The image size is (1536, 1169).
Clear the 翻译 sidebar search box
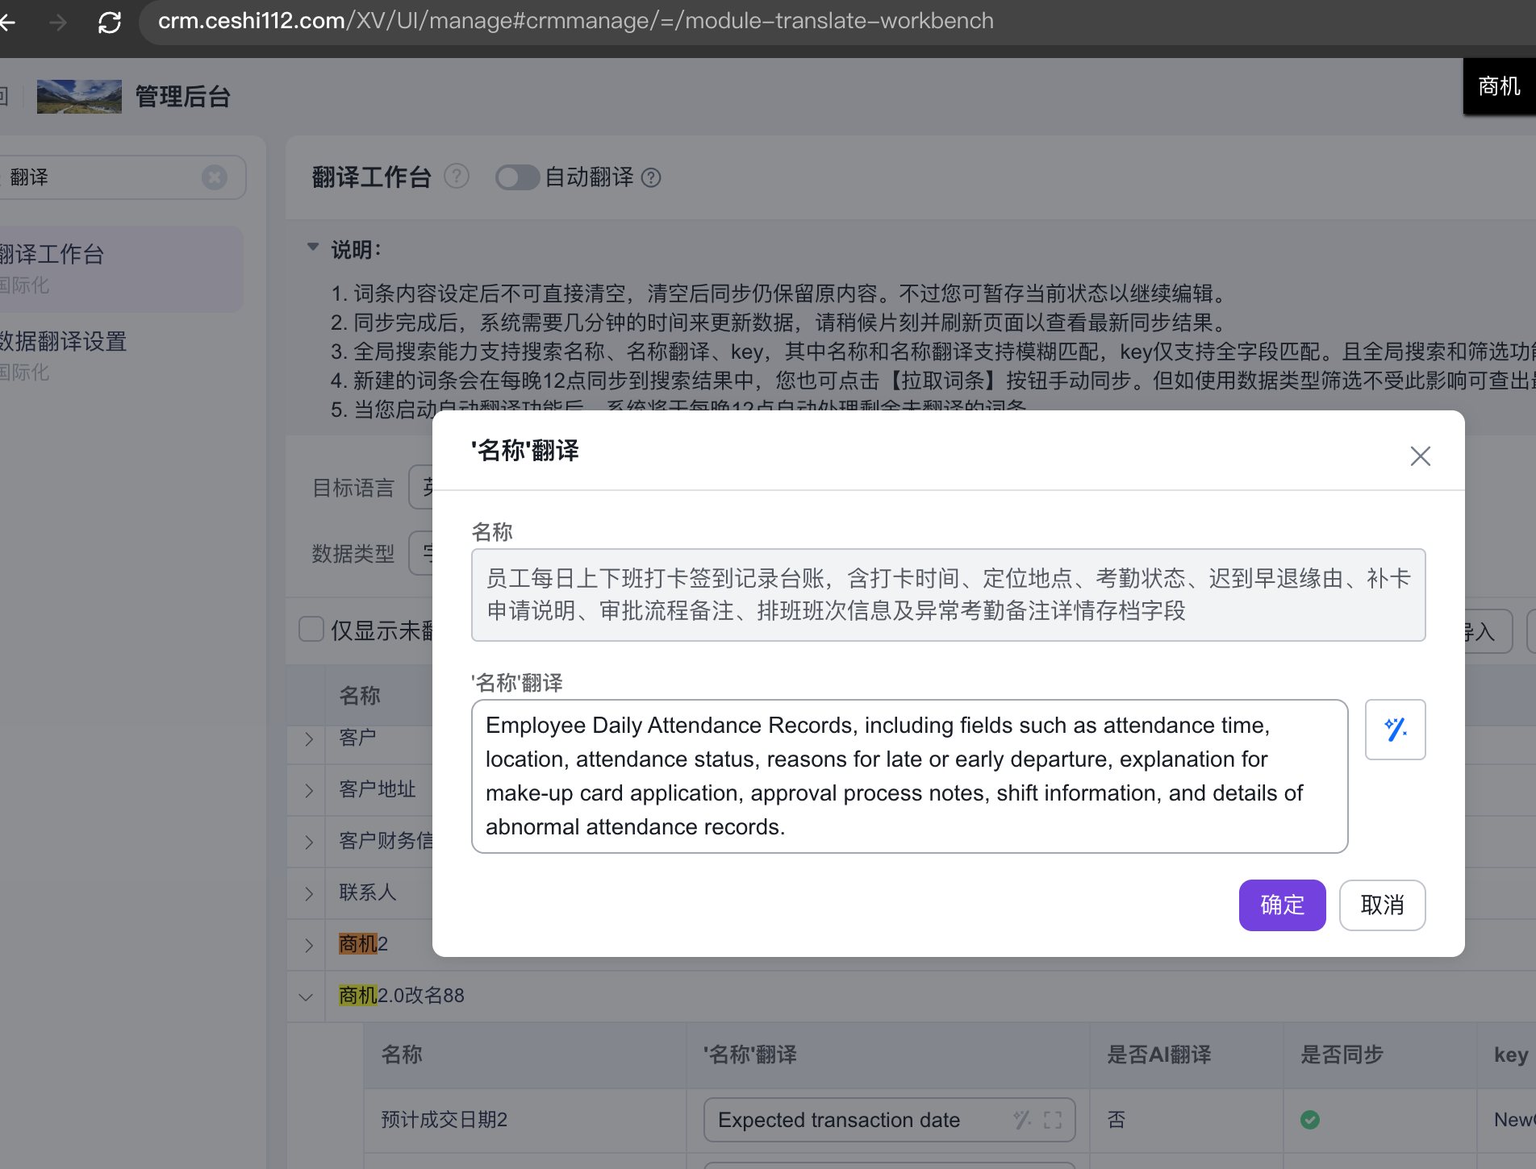[x=215, y=177]
